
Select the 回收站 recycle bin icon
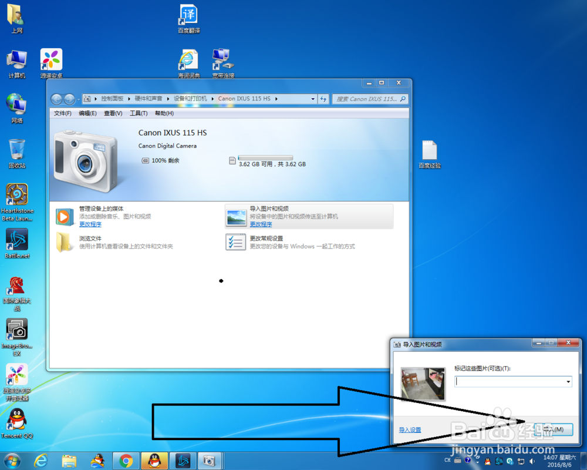(17, 154)
